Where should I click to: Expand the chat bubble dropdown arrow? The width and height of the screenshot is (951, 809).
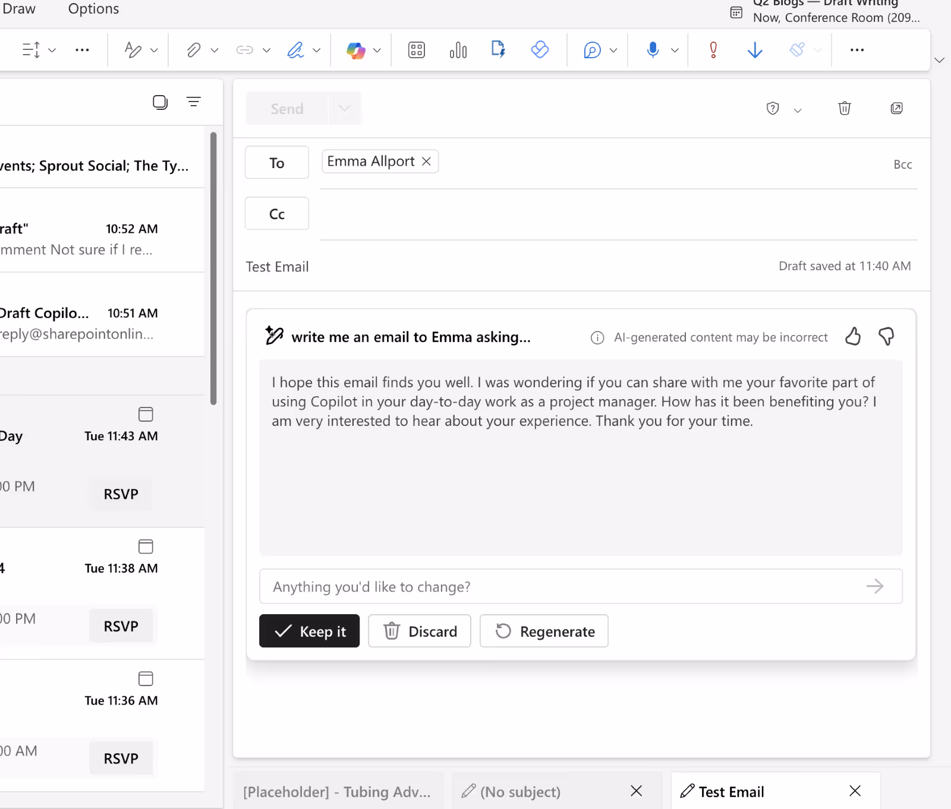[x=613, y=50]
